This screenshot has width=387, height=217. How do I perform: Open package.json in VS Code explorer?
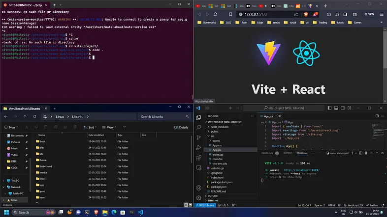coord(219,187)
